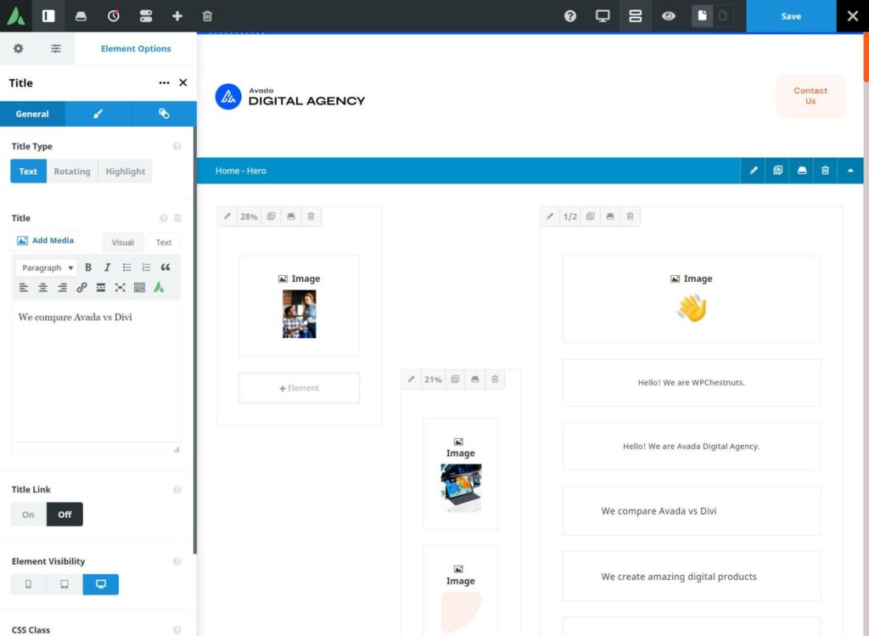Image resolution: width=869 pixels, height=636 pixels.
Task: Click the Contact Us button
Action: click(x=810, y=95)
